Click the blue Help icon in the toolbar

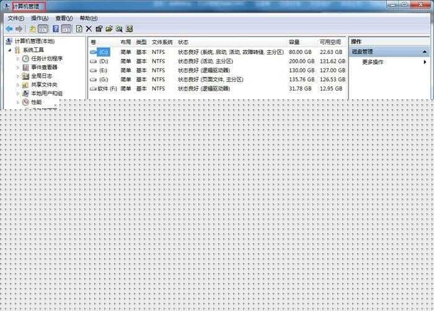point(56,29)
